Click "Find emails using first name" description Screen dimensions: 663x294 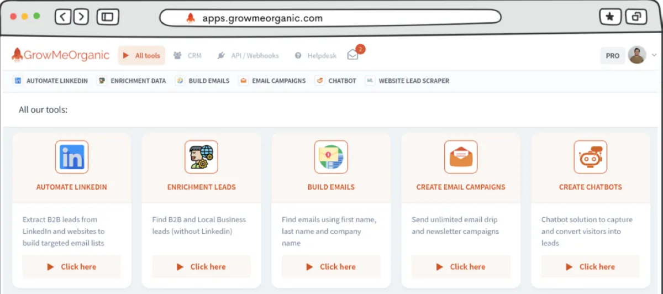click(329, 231)
